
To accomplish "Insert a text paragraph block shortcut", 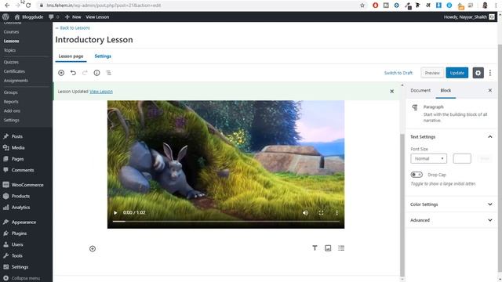I will (x=315, y=248).
